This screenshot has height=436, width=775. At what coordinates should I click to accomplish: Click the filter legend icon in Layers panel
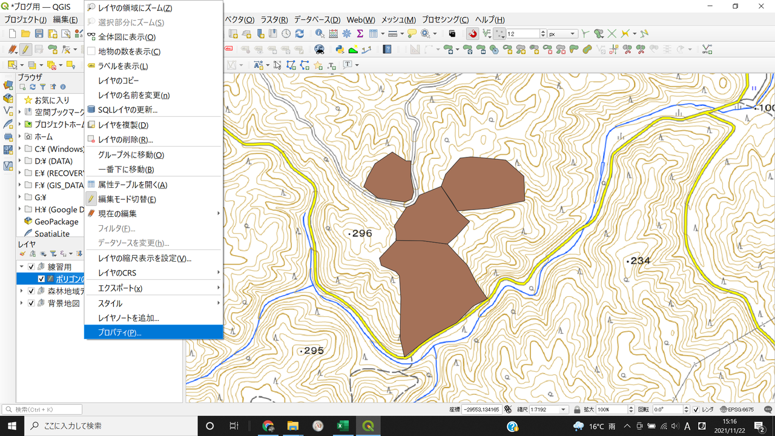[53, 254]
